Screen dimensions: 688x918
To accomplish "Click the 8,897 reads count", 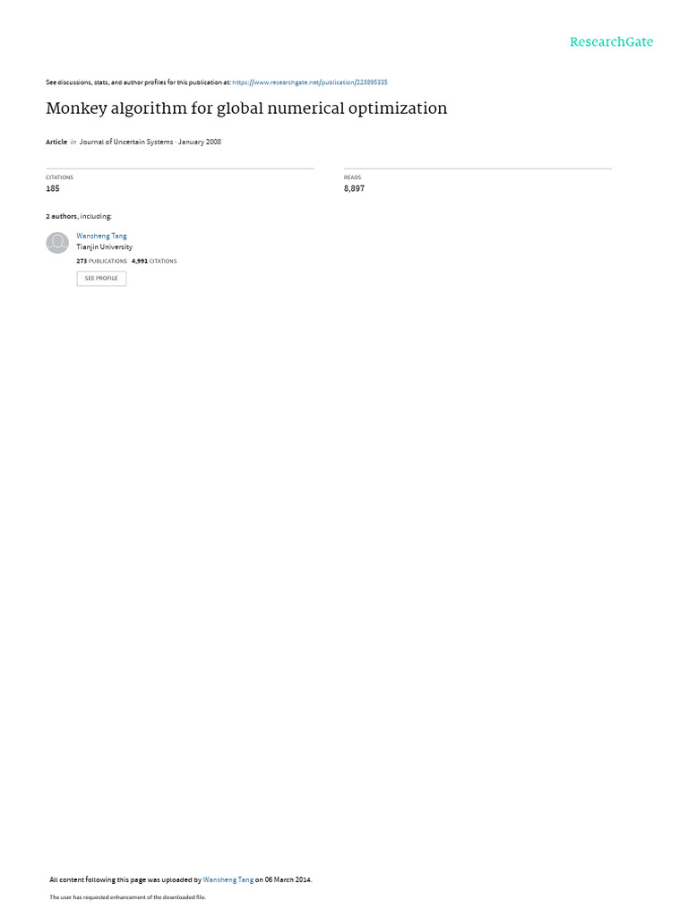I will [354, 188].
